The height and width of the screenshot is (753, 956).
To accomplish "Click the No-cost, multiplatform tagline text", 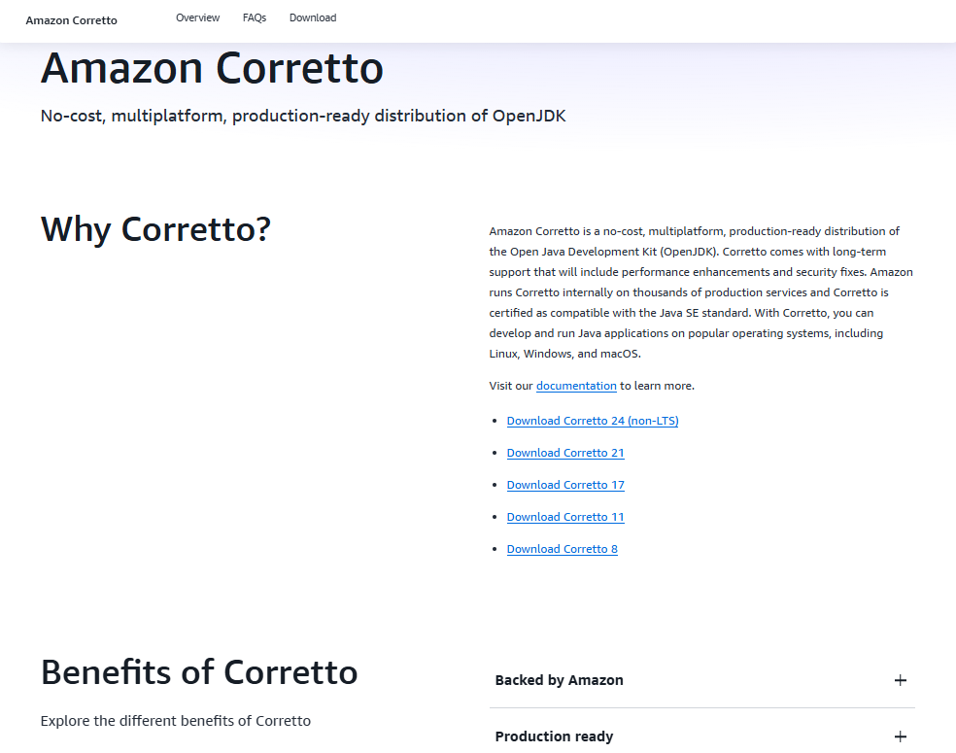I will (x=303, y=116).
